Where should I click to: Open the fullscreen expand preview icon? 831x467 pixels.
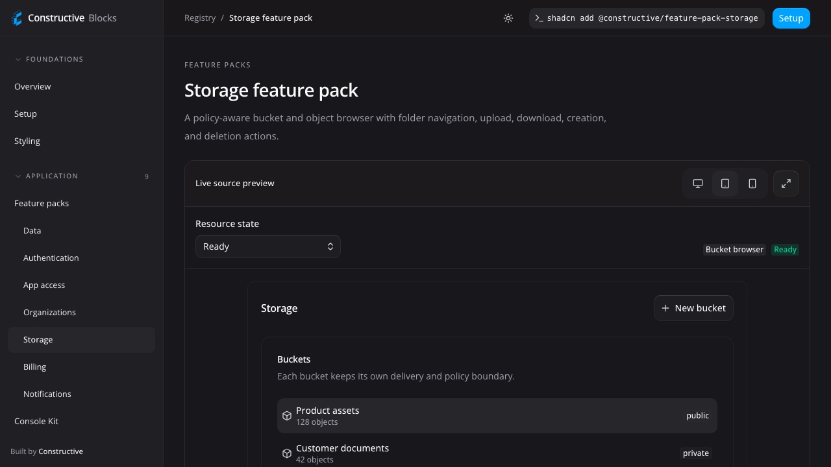coord(786,184)
